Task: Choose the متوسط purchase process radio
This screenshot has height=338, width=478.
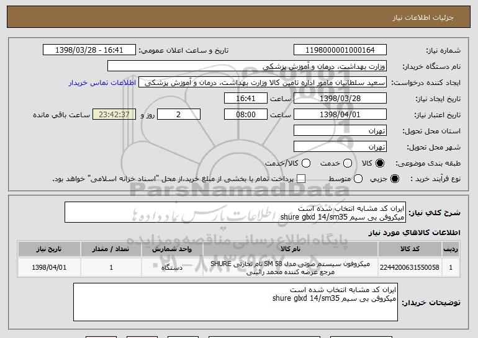Action: (x=358, y=179)
